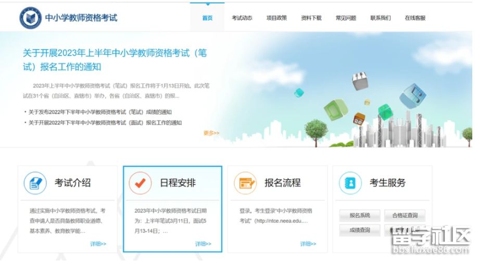Viewport: 478px width, 261px height.
Task: Click the site logo emblem icon
Action: pos(30,18)
